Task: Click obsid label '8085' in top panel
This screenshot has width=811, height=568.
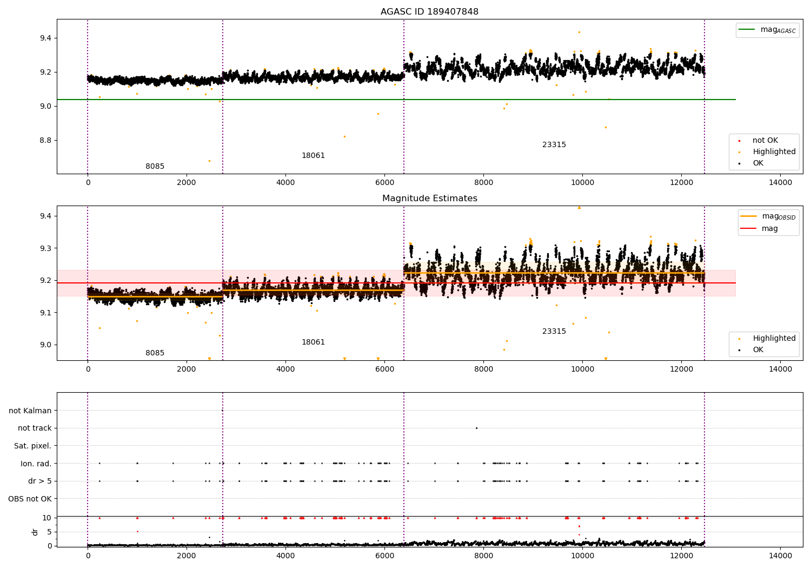Action: 155,167
